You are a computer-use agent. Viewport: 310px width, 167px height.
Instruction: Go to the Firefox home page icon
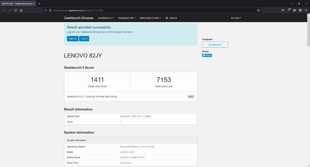21,10
